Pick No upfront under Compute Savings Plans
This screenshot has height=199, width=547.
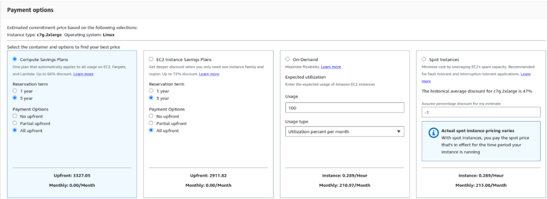pos(14,116)
